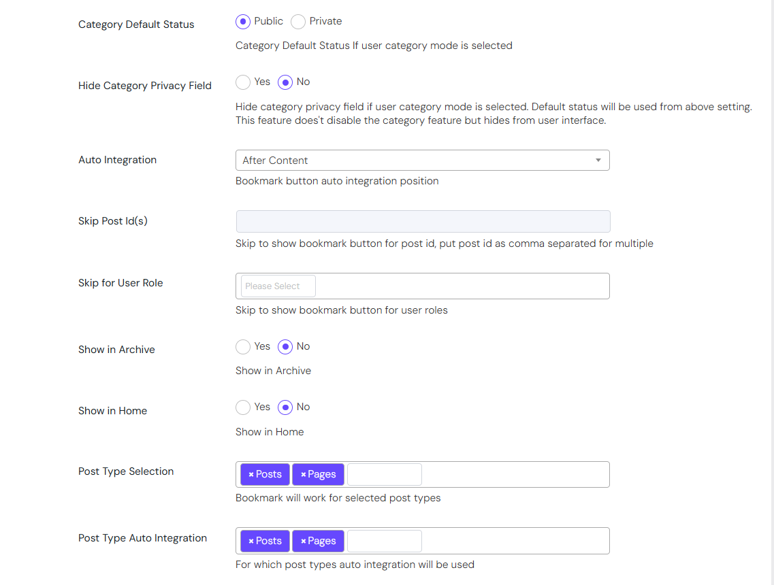This screenshot has width=774, height=585.
Task: Set Show in Home to No
Action: (285, 407)
